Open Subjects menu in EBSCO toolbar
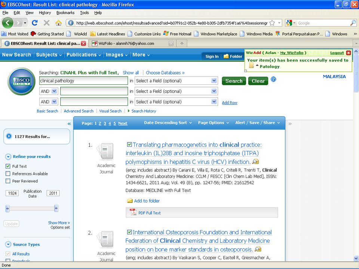 [49, 55]
